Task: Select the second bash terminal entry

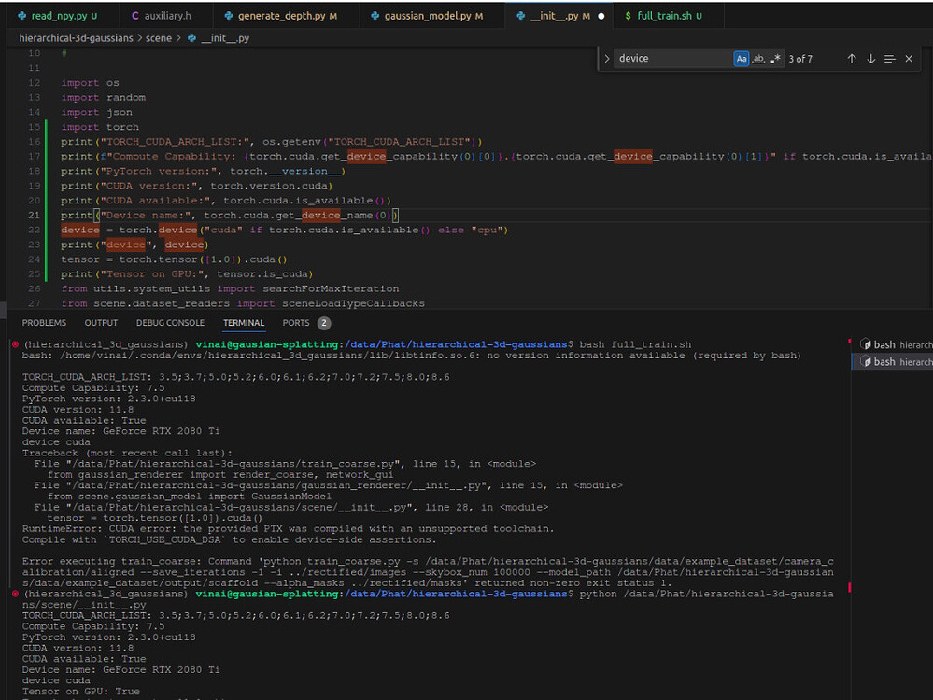Action: [x=891, y=361]
